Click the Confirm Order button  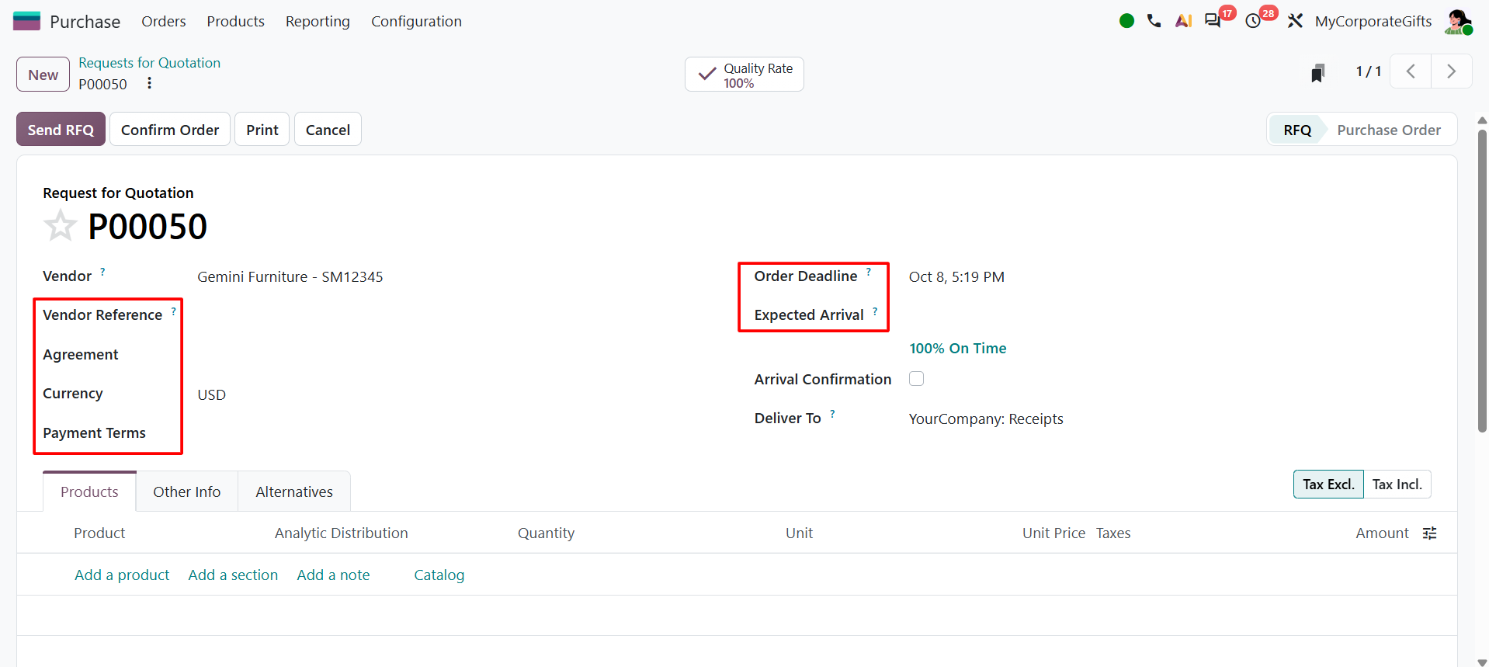tap(170, 130)
